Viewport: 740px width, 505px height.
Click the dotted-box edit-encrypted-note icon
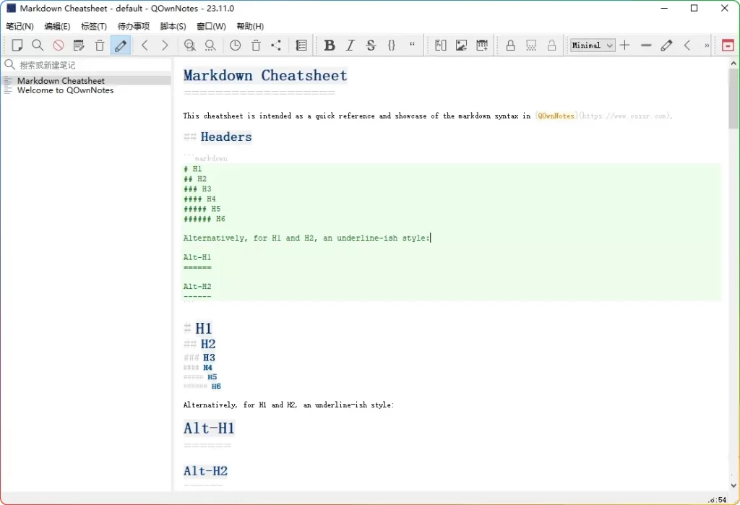531,46
